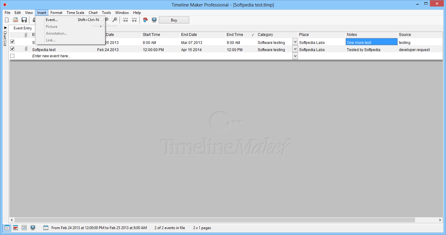Viewport: 446px width, 235px height.
Task: Sort by the Place column header
Action: click(x=321, y=35)
